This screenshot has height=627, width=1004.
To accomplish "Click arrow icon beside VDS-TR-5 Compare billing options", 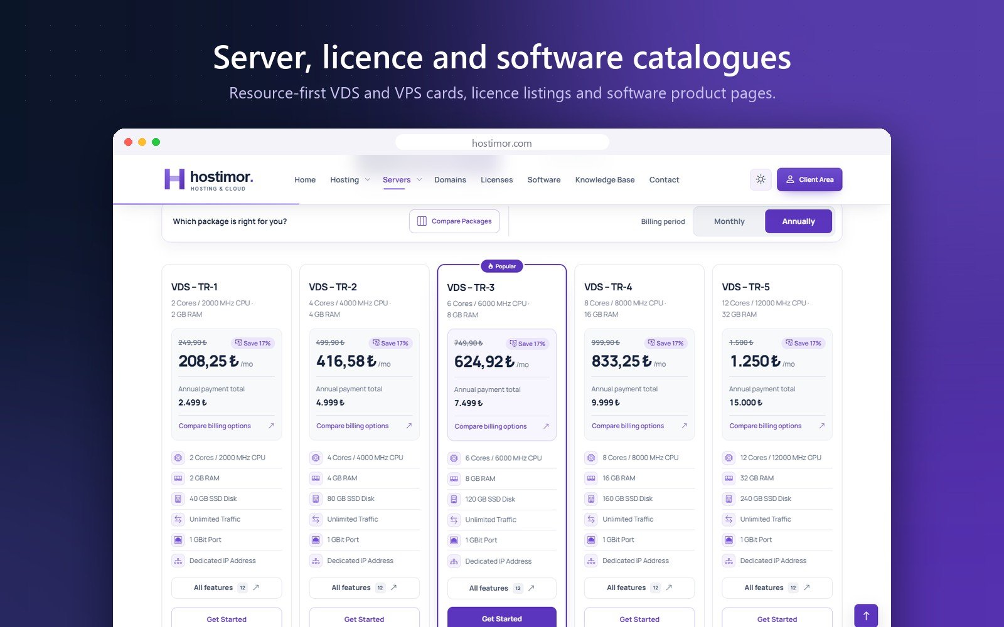I will tap(822, 426).
